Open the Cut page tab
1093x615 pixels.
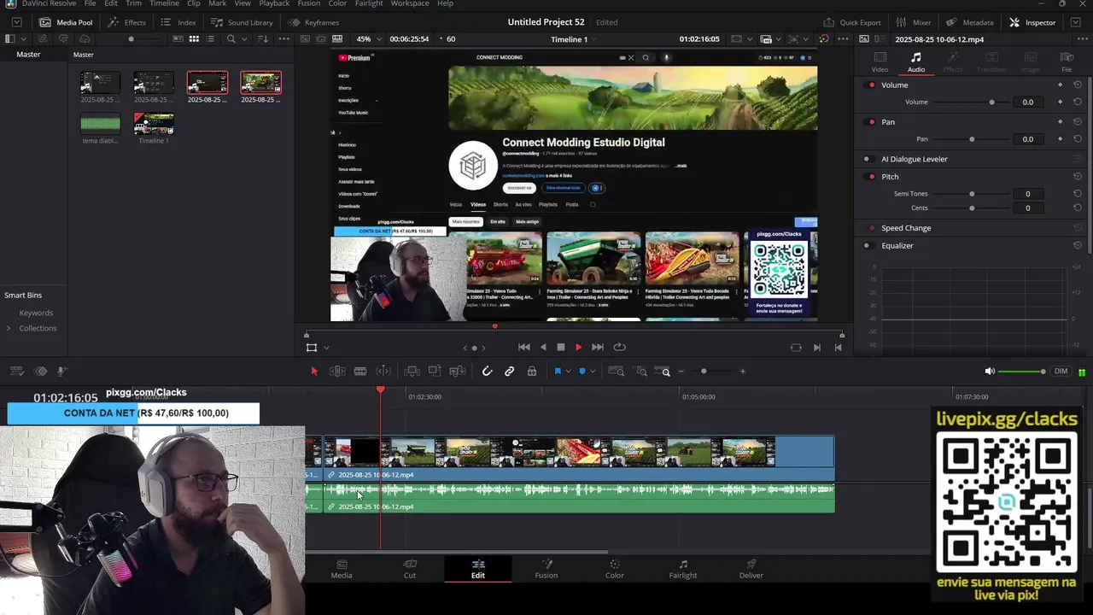click(x=410, y=569)
